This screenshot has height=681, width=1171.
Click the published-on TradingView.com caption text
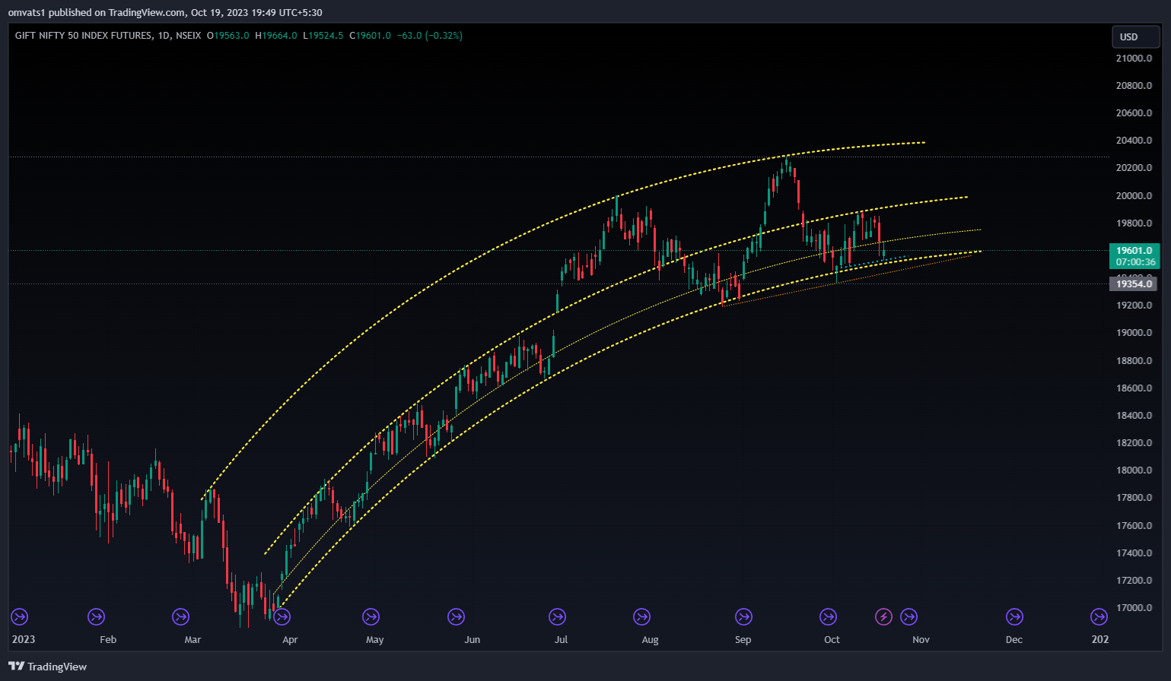point(165,12)
